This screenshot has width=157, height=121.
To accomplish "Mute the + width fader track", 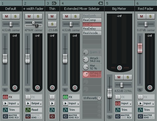I will click(29, 16).
